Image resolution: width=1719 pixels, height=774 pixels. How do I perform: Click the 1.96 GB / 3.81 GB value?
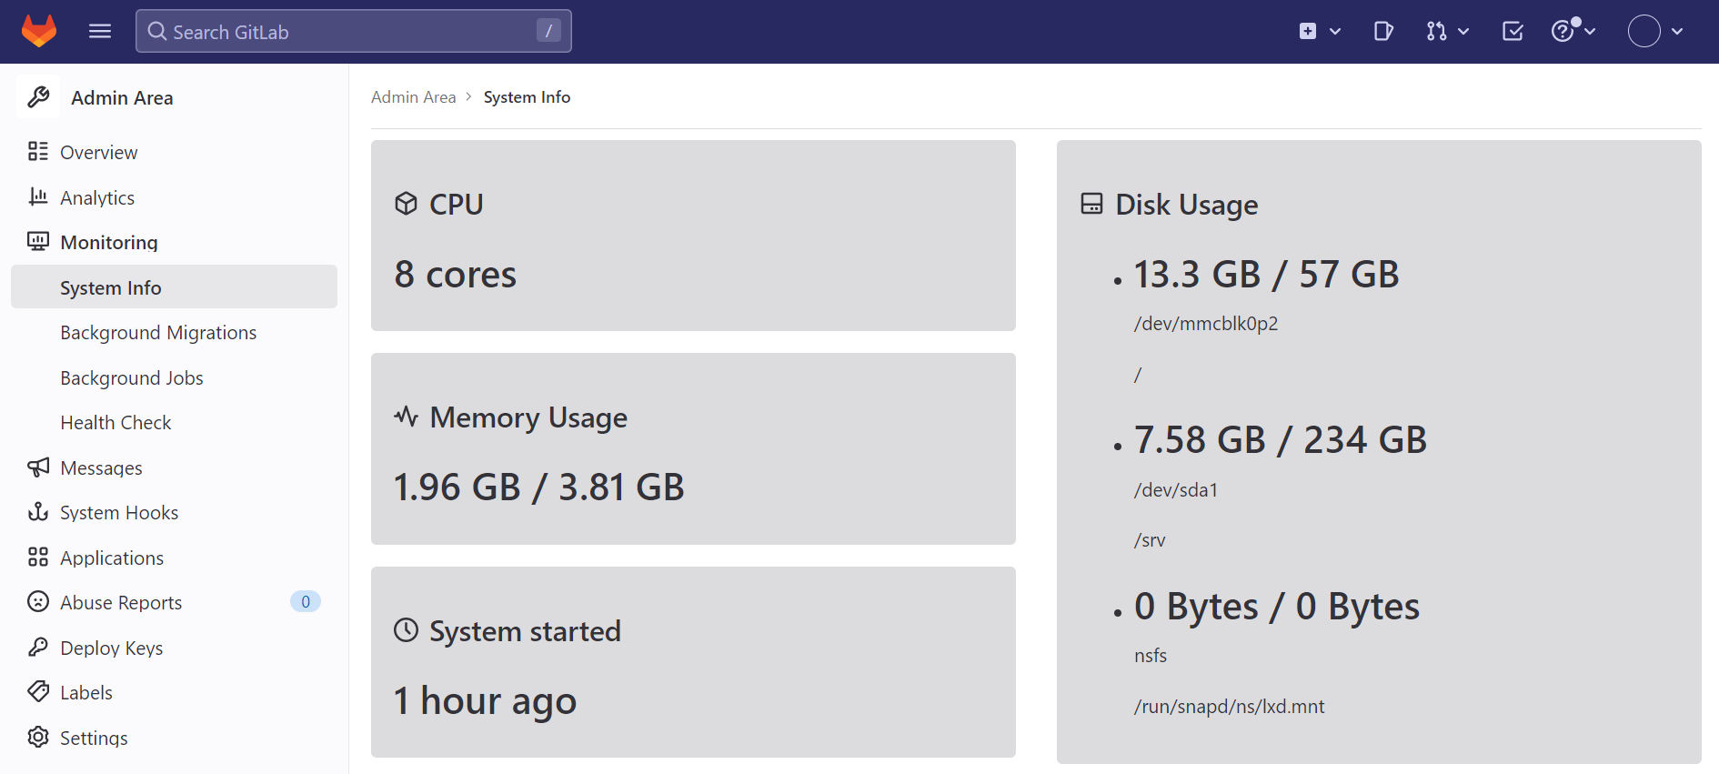[538, 487]
